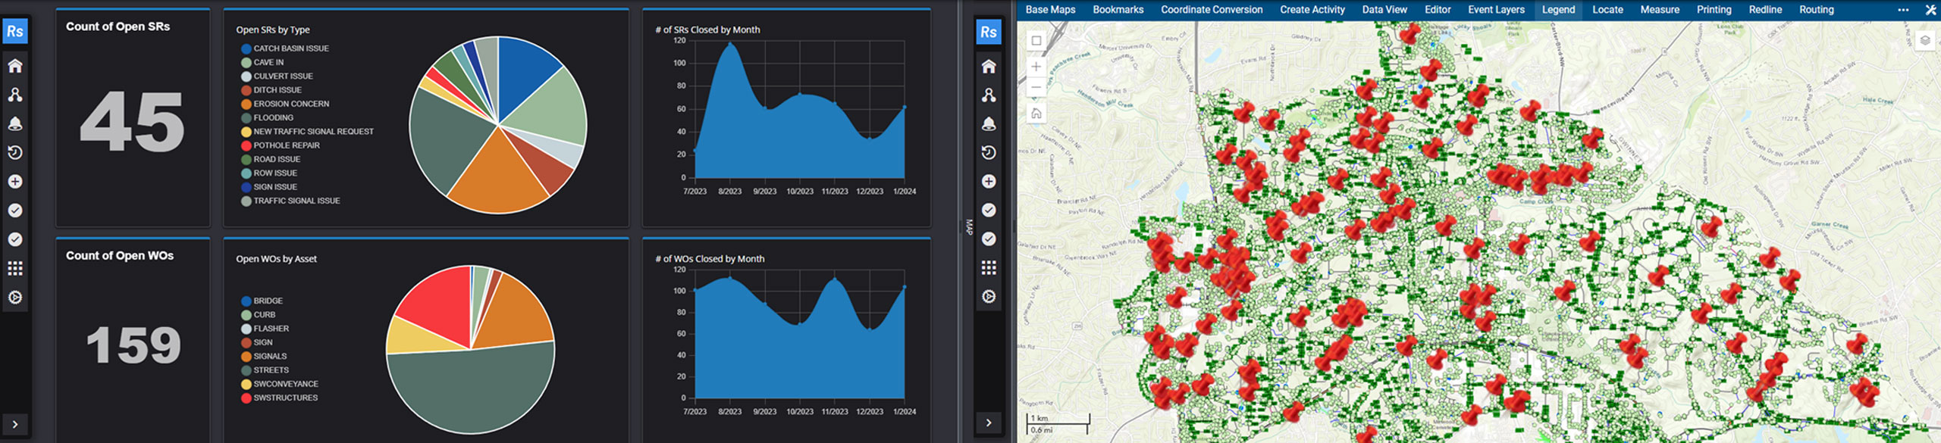Click the lower checkmark icon in dashboard sidebar
The height and width of the screenshot is (443, 1941).
tap(15, 239)
